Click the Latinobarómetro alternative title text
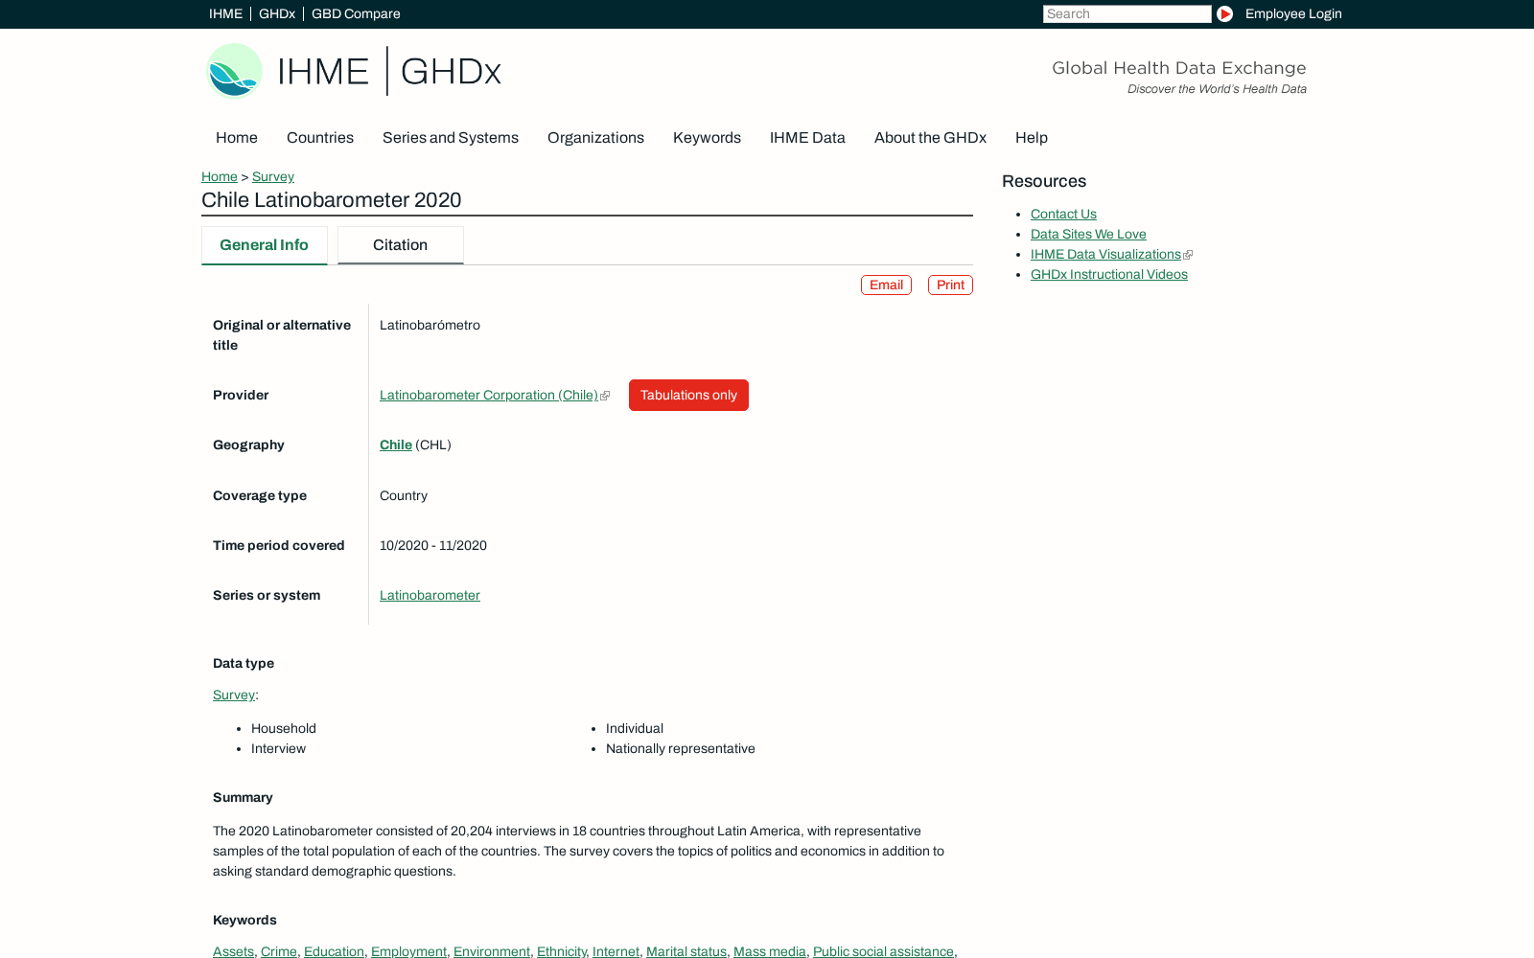 430,326
